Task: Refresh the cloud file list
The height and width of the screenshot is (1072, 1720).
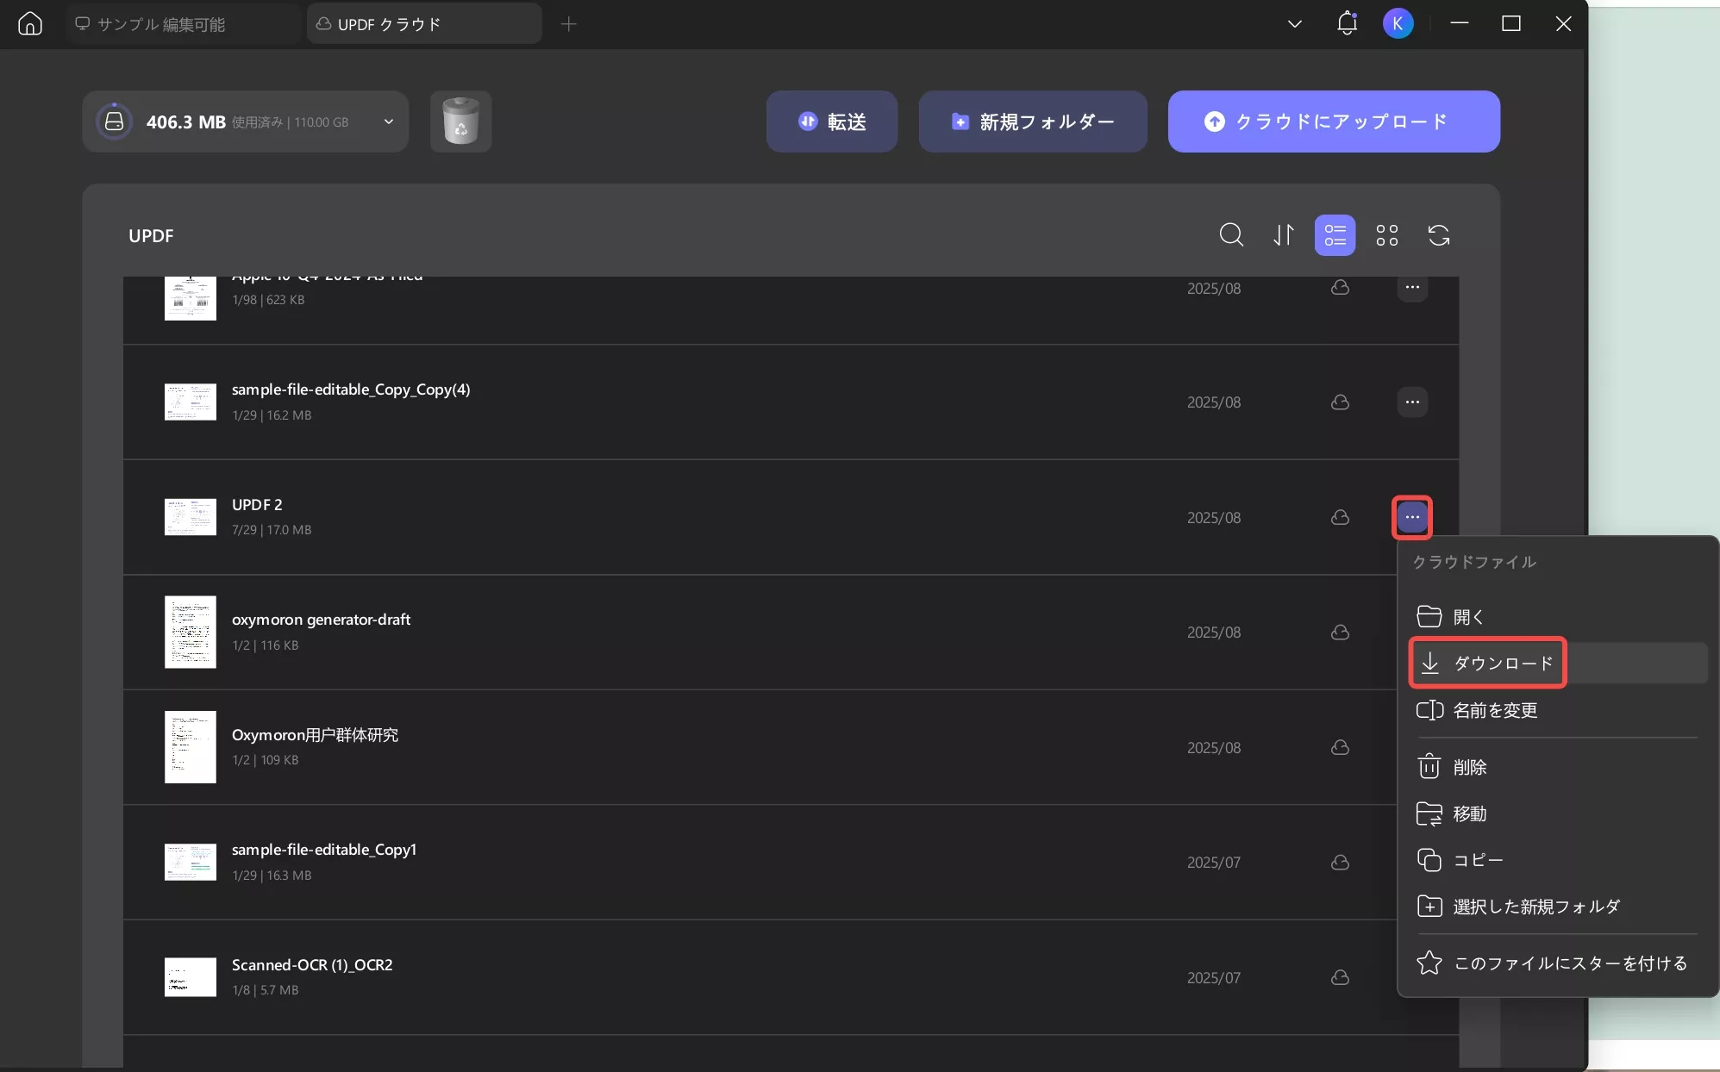Action: pos(1438,235)
